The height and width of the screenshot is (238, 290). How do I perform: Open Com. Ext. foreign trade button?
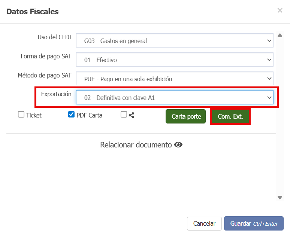click(x=230, y=116)
